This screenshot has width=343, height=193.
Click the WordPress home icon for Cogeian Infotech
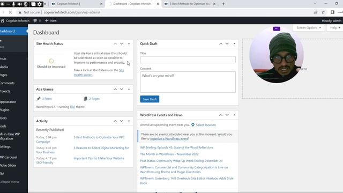click(3, 20)
